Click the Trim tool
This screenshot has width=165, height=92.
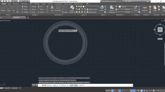(x=40, y=7)
